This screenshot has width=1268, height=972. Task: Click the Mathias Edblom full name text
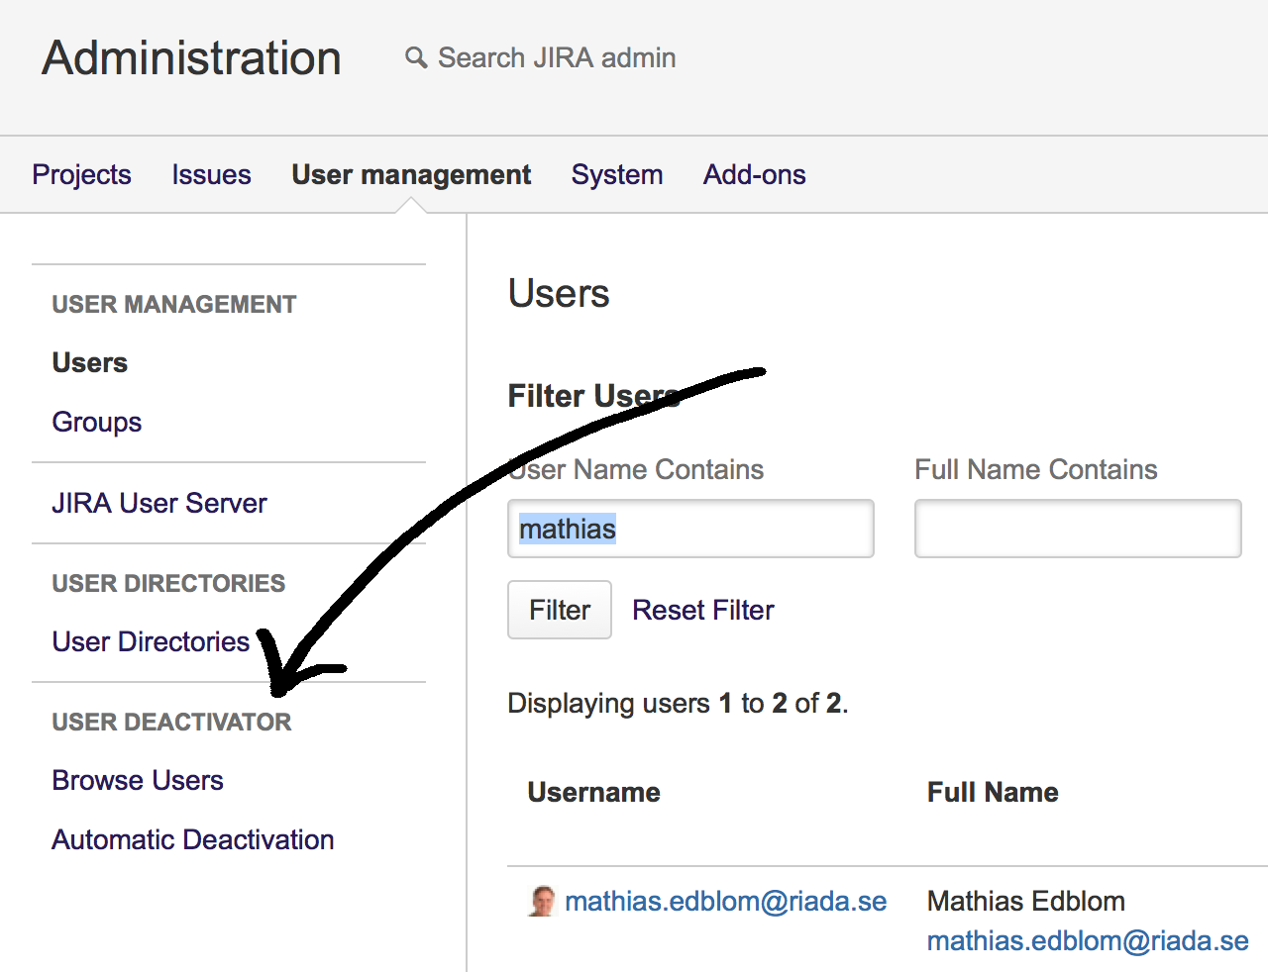point(1026,901)
